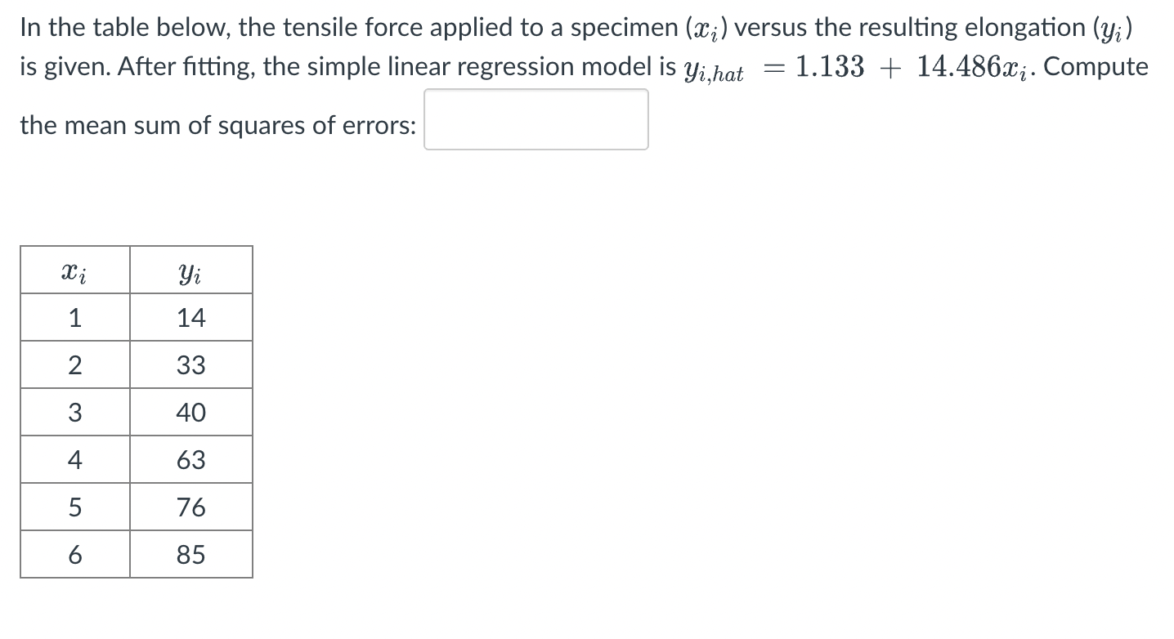Select the cell with value 76
The height and width of the screenshot is (639, 1174).
point(190,507)
